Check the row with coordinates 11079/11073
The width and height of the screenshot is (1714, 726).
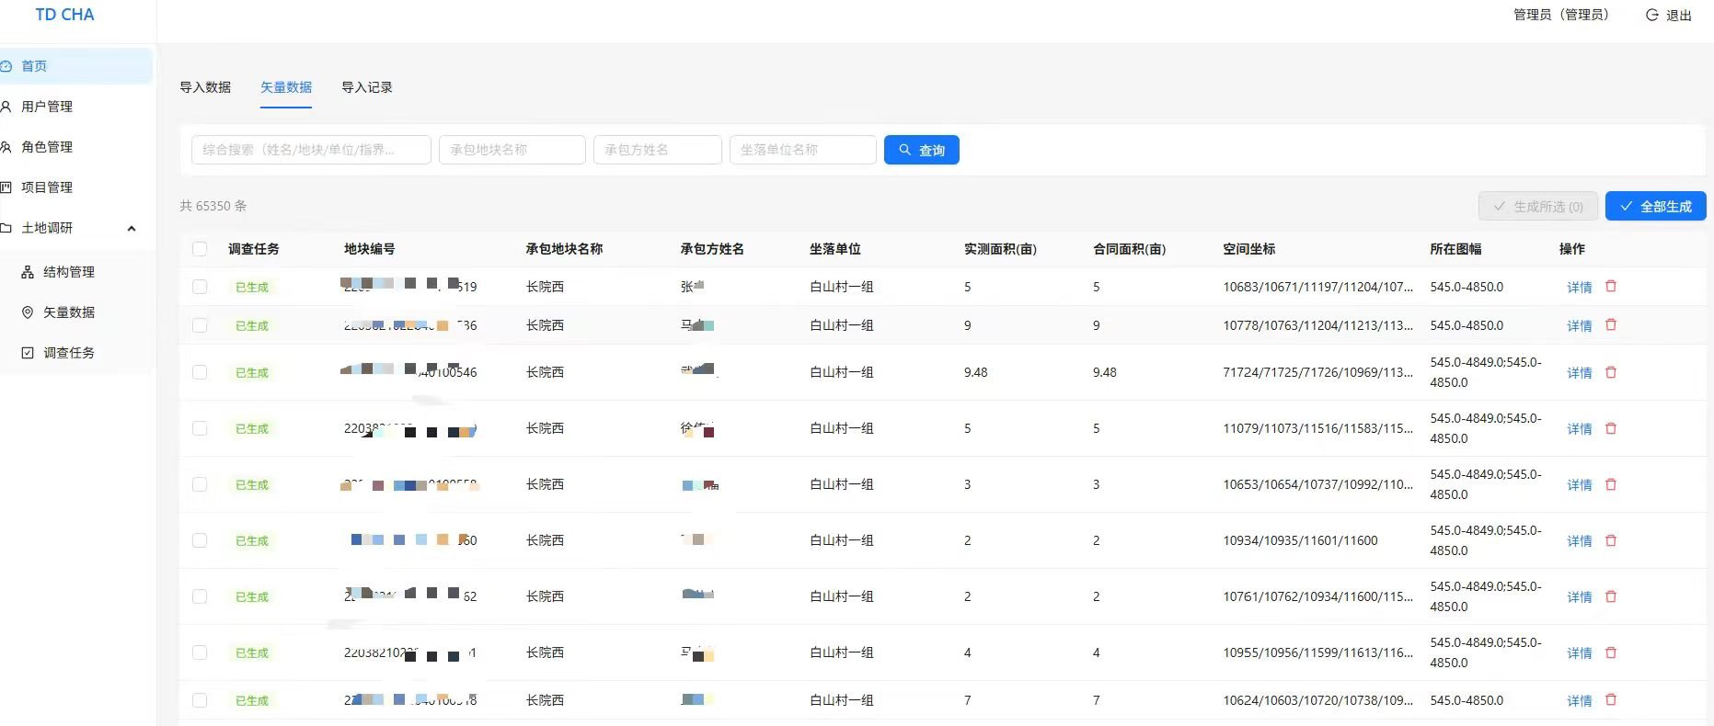pos(200,428)
